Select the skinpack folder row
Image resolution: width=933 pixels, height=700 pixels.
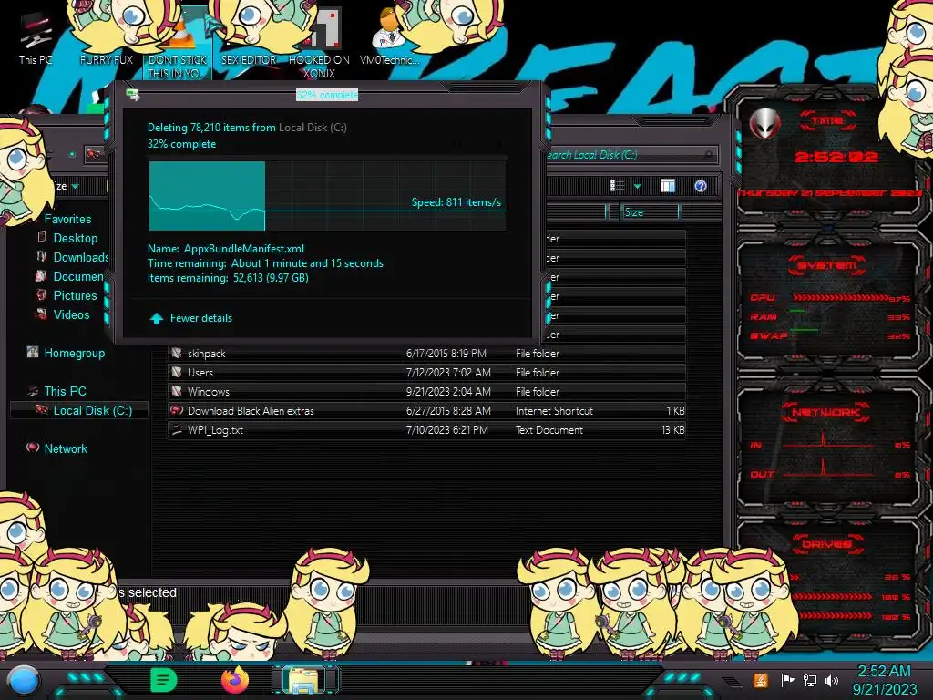click(x=427, y=353)
